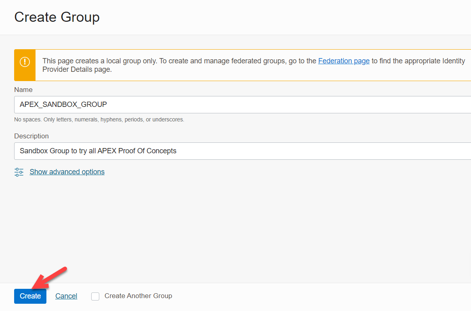Click the Create Group heading
Image resolution: width=471 pixels, height=311 pixels.
click(x=57, y=17)
